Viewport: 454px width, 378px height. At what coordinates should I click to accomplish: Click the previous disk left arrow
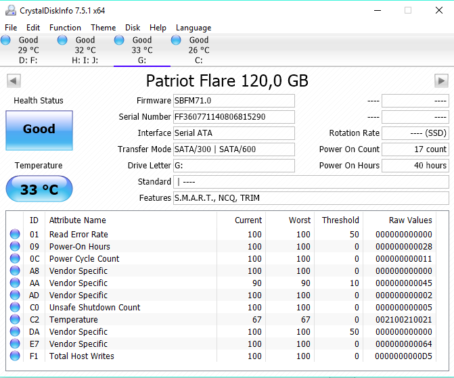click(x=13, y=81)
